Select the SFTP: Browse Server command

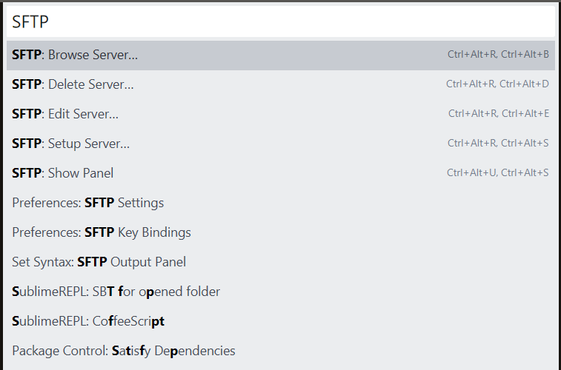coord(75,55)
